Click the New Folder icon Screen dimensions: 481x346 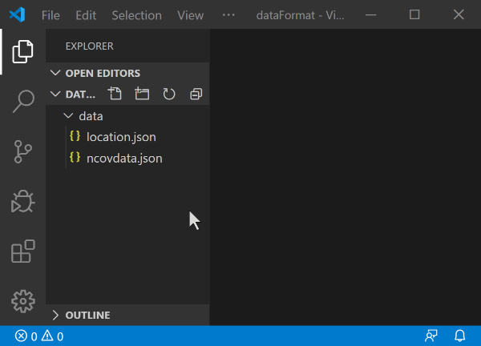[x=142, y=94]
